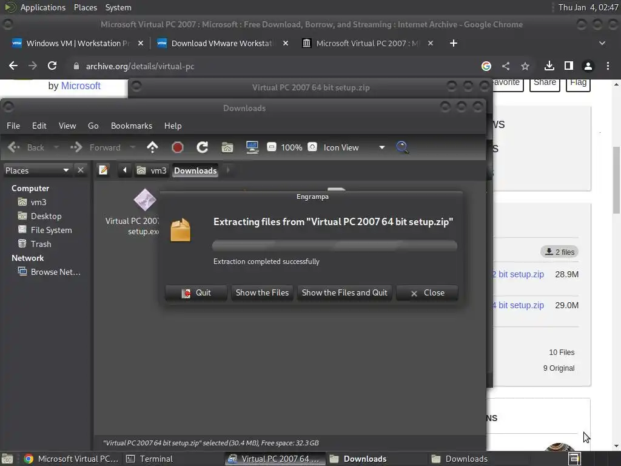The height and width of the screenshot is (466, 621).
Task: Open file search with the magnifier icon
Action: (x=403, y=147)
